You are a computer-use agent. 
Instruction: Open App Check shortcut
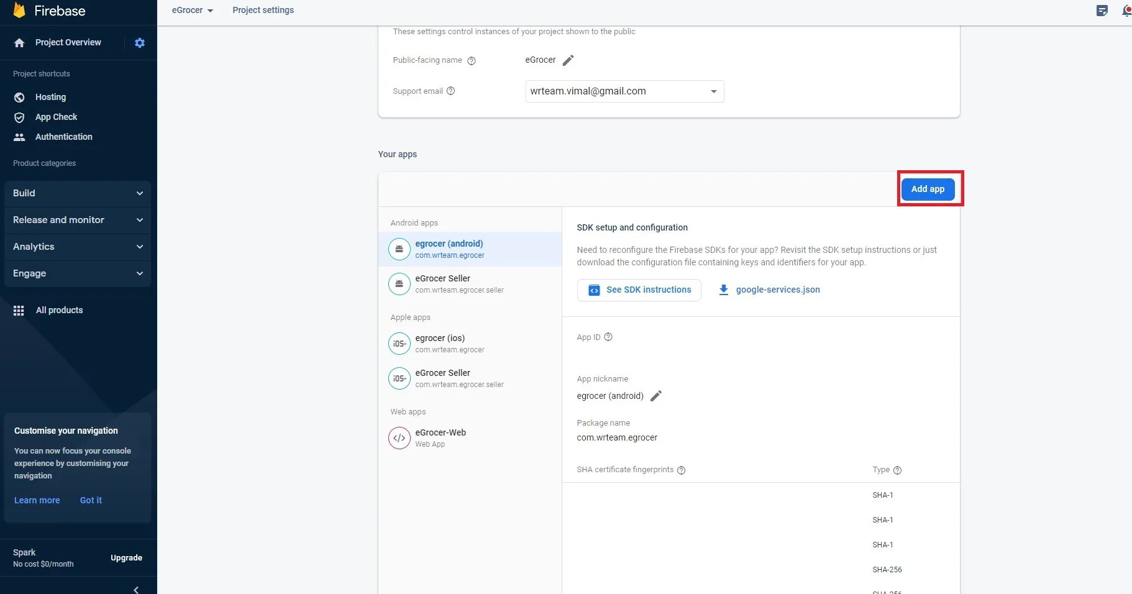(x=56, y=117)
